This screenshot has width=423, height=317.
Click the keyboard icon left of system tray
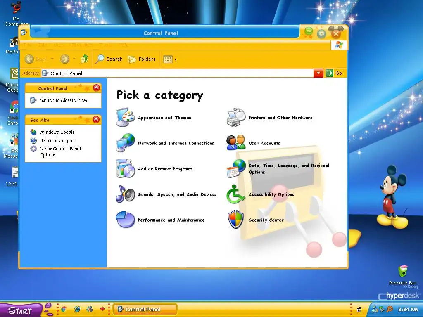click(x=359, y=310)
